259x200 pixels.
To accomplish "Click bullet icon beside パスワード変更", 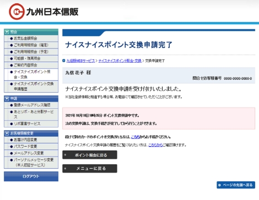I will 12,147.
